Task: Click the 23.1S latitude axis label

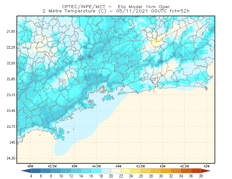Action: [x=11, y=95]
